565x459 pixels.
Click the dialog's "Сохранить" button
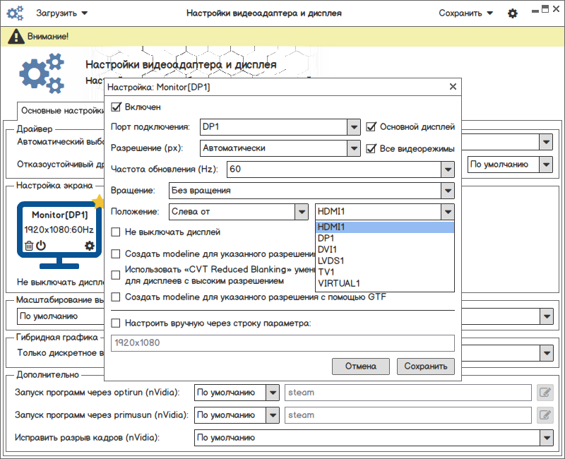tap(426, 366)
